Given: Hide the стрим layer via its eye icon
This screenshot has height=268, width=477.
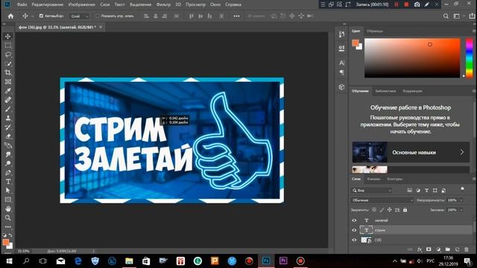Looking at the screenshot, I should (x=354, y=230).
